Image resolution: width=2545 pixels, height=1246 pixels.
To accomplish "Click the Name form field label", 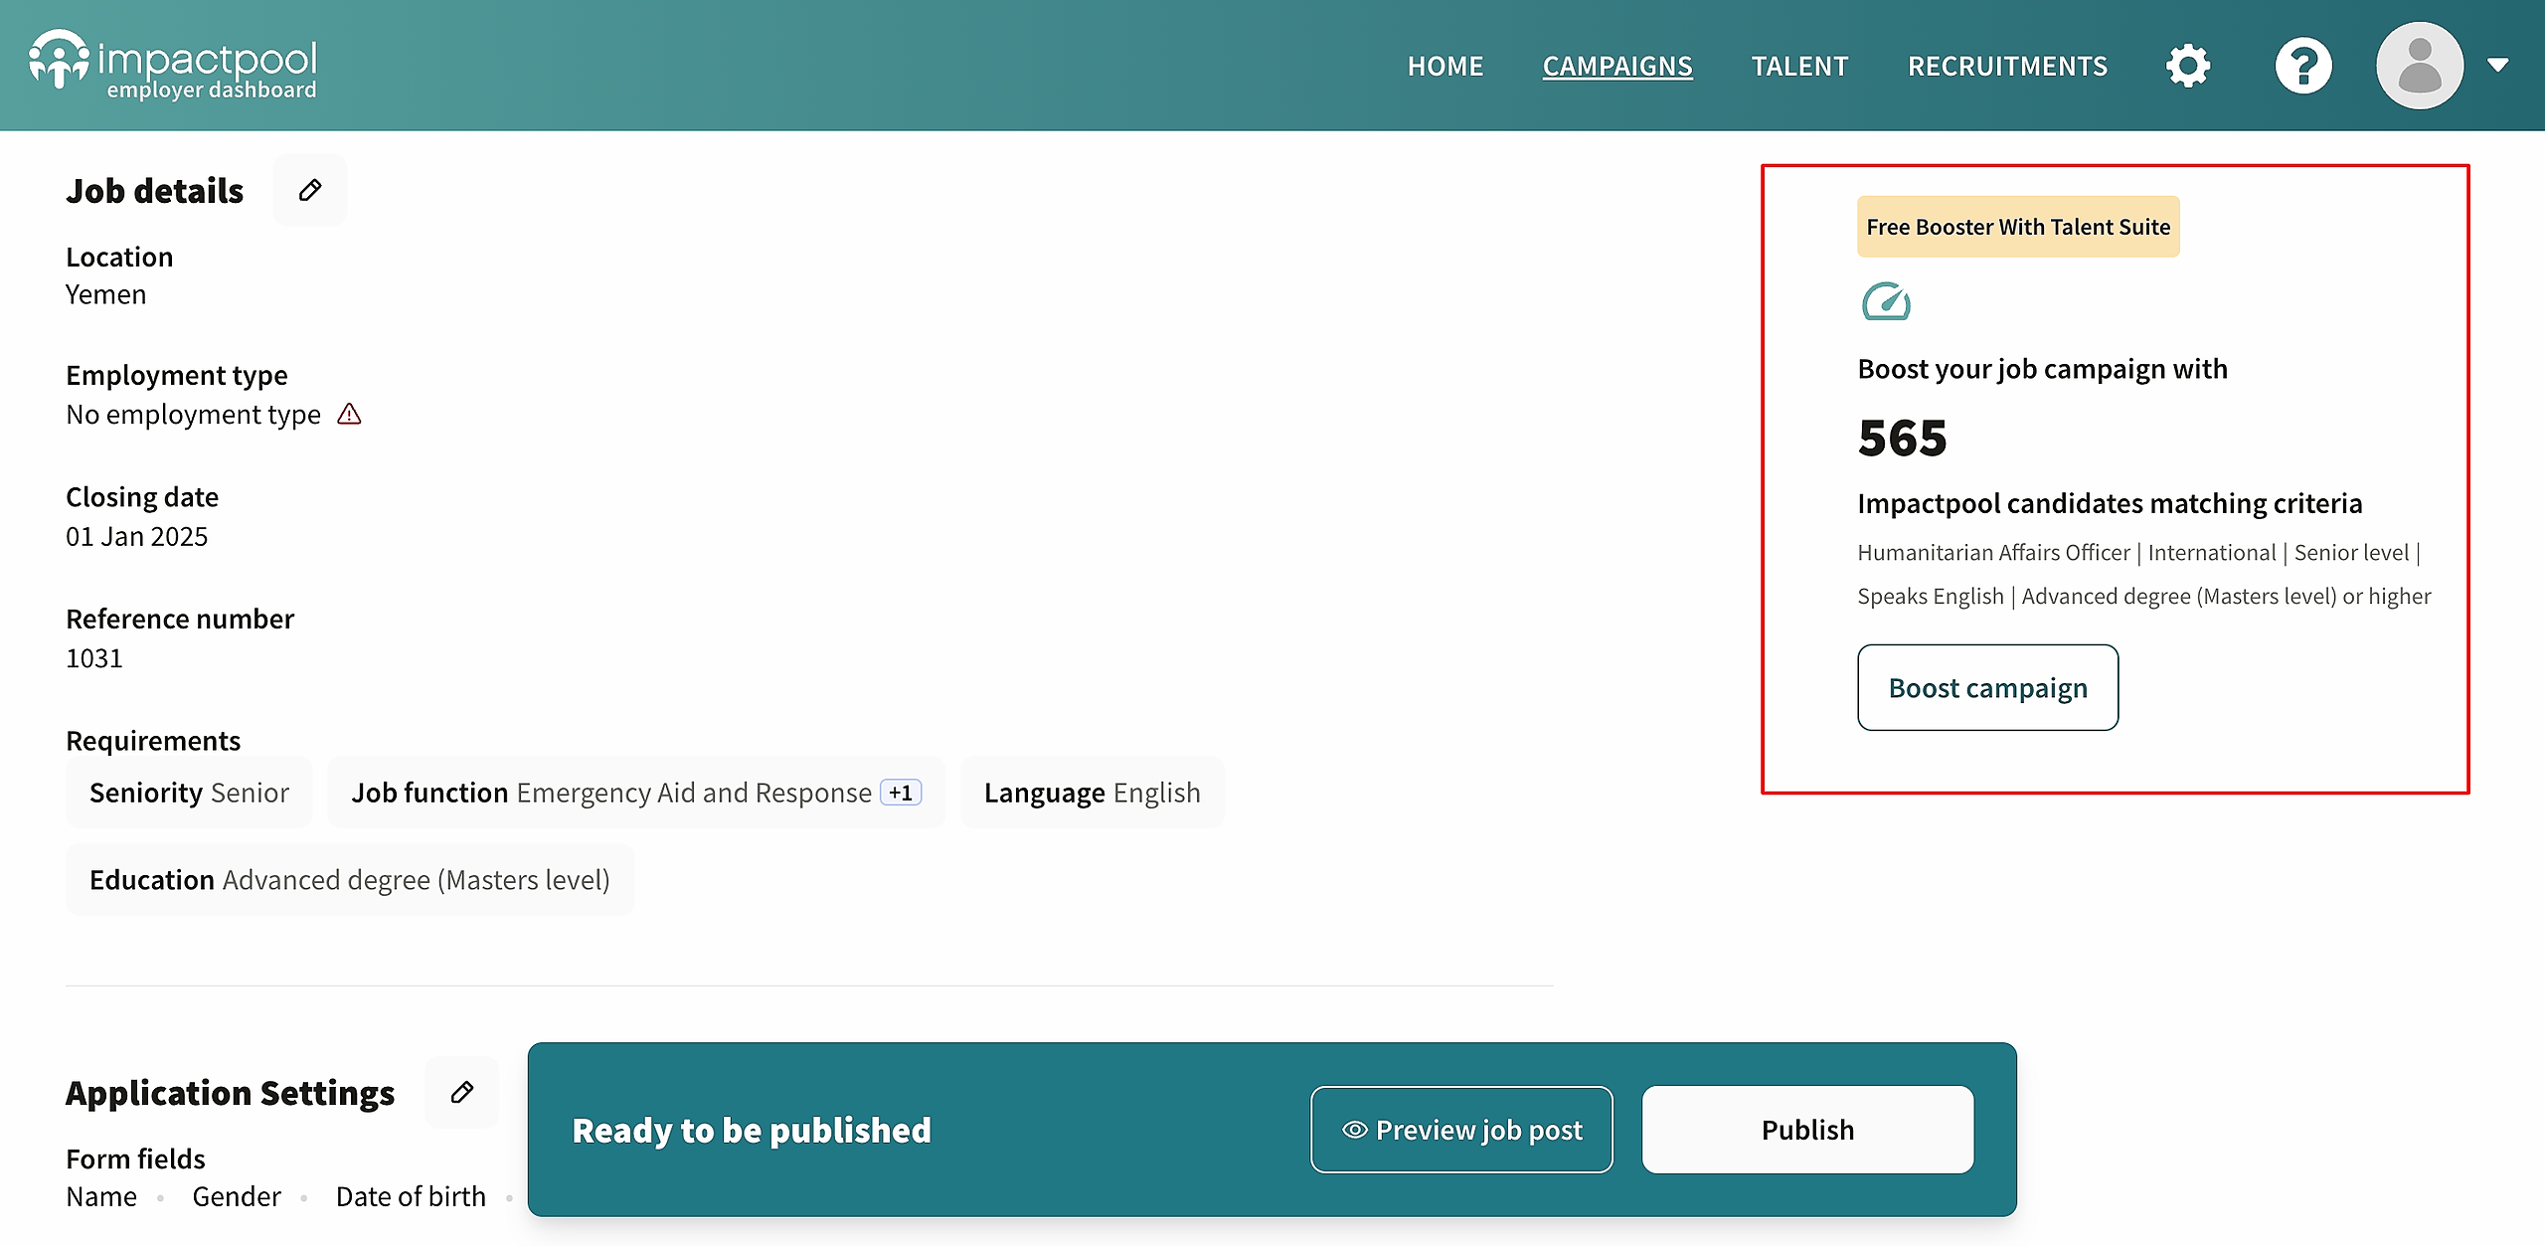I will click(x=101, y=1196).
